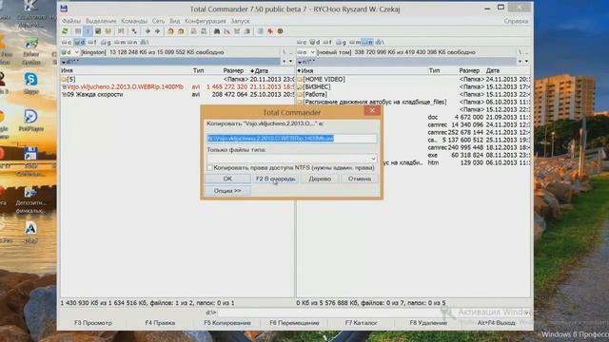Open the Выделение menu
Screen dimensions: 609x342
[x=101, y=21]
